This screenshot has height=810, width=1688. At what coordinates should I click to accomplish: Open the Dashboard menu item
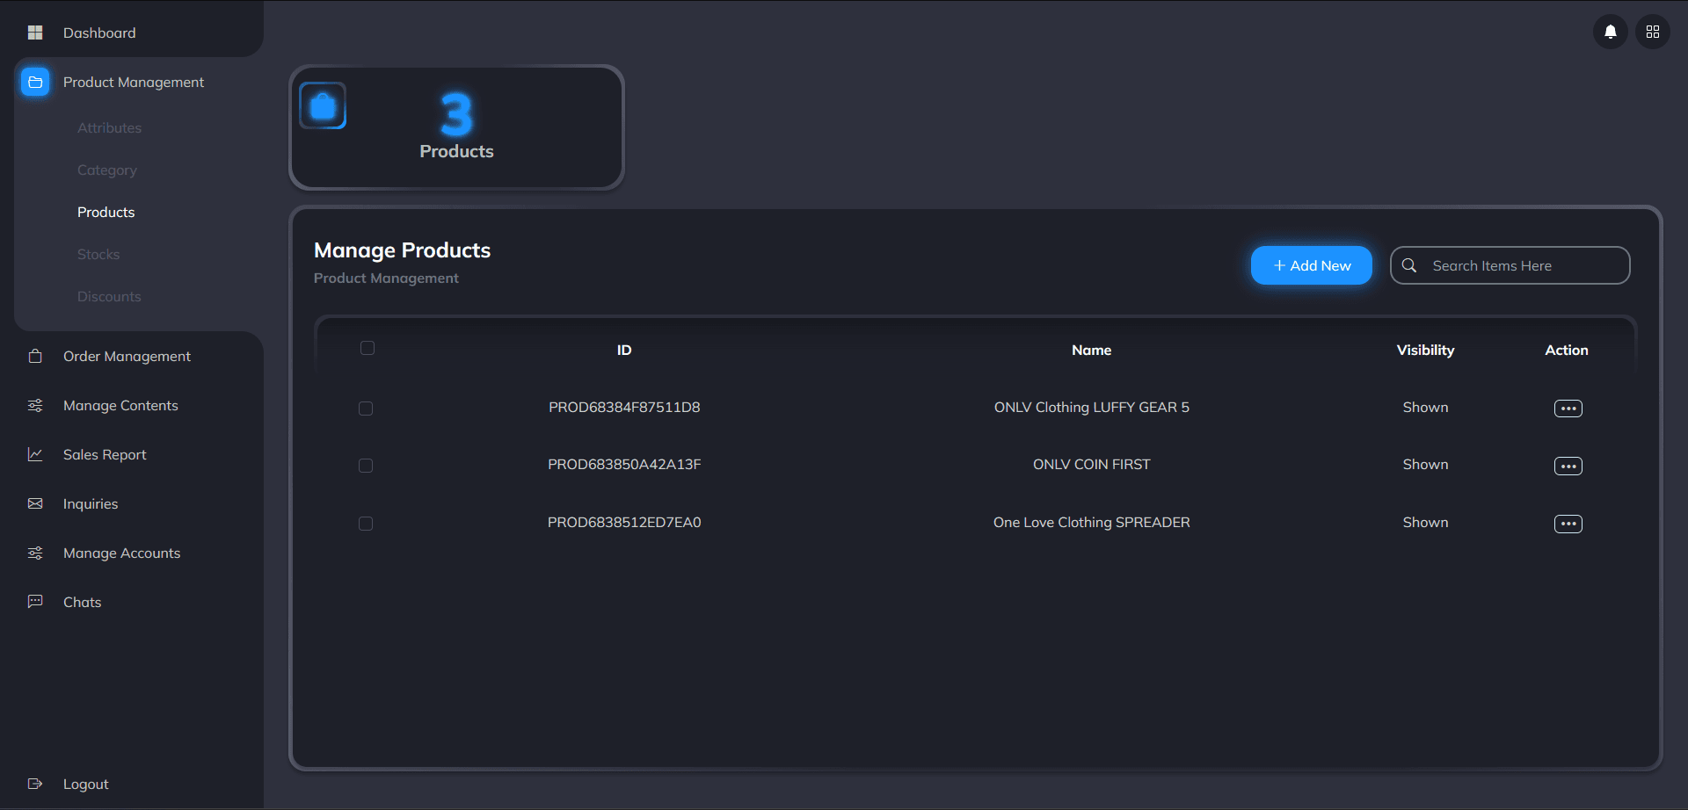click(x=99, y=33)
